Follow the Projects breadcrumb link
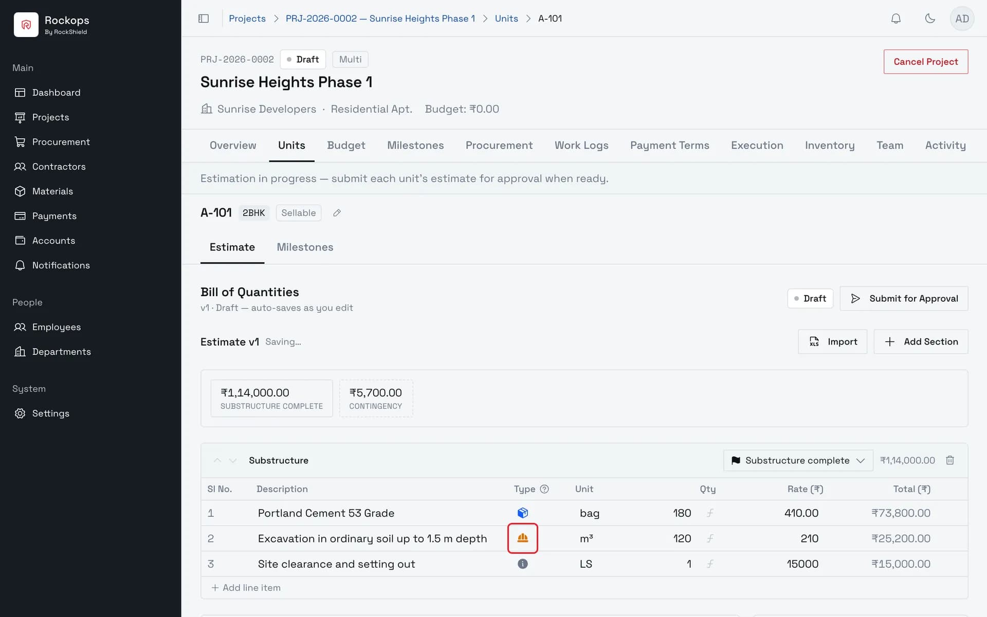987x617 pixels. click(247, 19)
